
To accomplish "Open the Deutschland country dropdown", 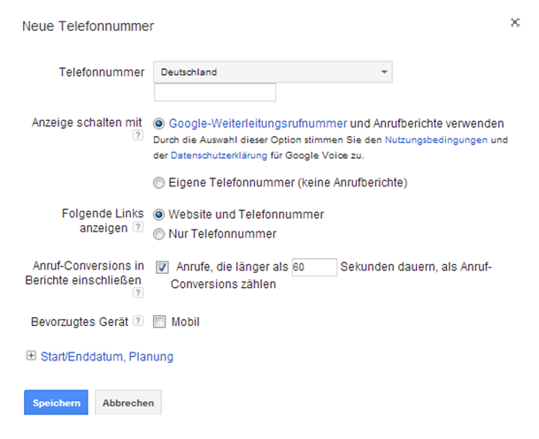I will (273, 72).
